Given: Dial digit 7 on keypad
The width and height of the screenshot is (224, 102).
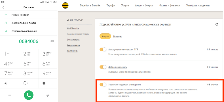Looking at the screenshot, I should (10, 73).
